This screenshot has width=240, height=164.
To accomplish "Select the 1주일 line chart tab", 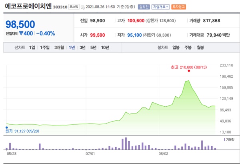I will point(45,47).
